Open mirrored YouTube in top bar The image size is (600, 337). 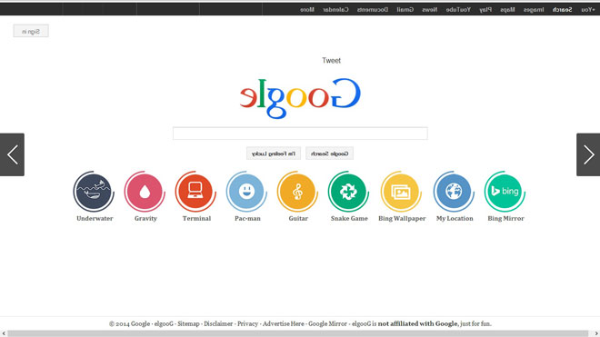[x=458, y=10]
